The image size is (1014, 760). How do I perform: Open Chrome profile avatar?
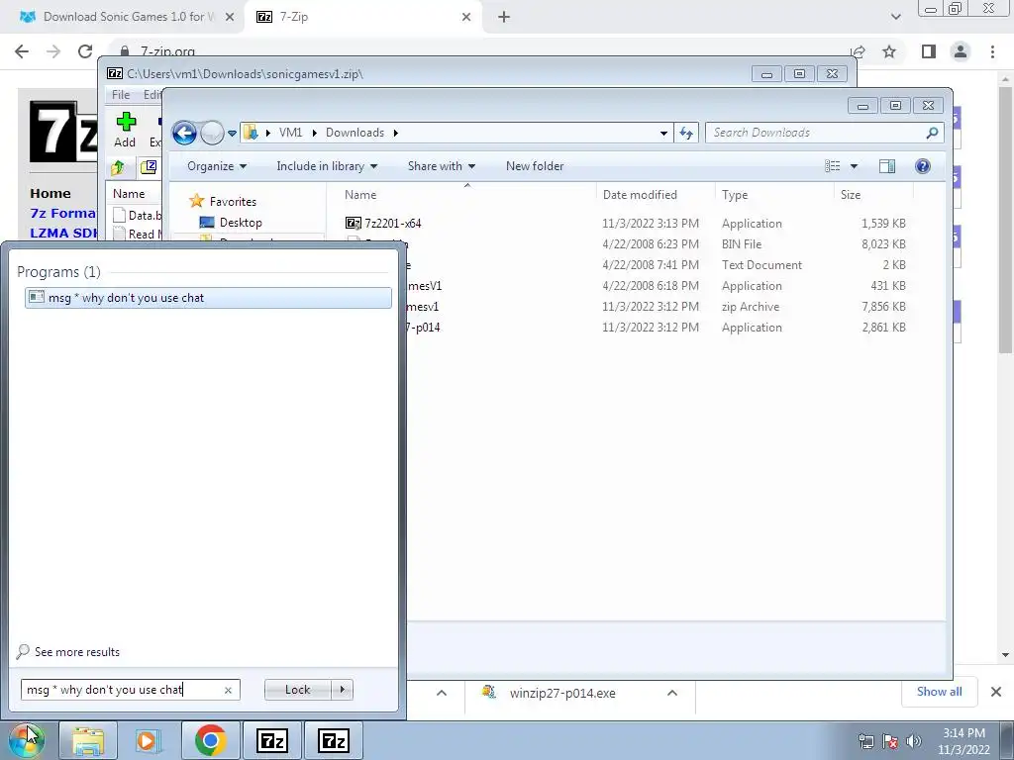pyautogui.click(x=961, y=51)
